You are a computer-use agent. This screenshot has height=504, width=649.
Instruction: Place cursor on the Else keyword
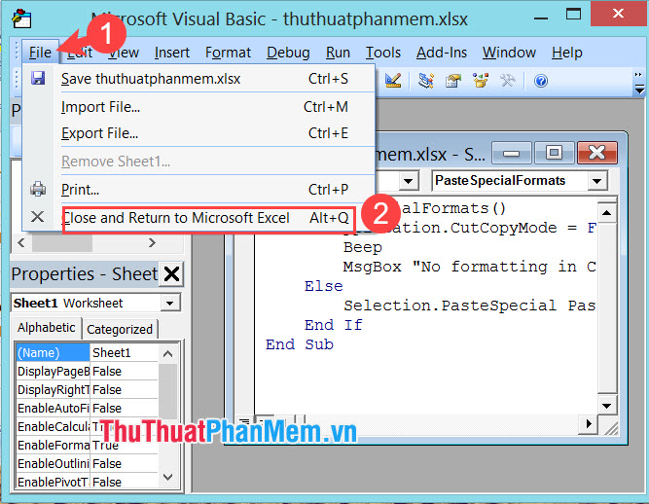324,286
